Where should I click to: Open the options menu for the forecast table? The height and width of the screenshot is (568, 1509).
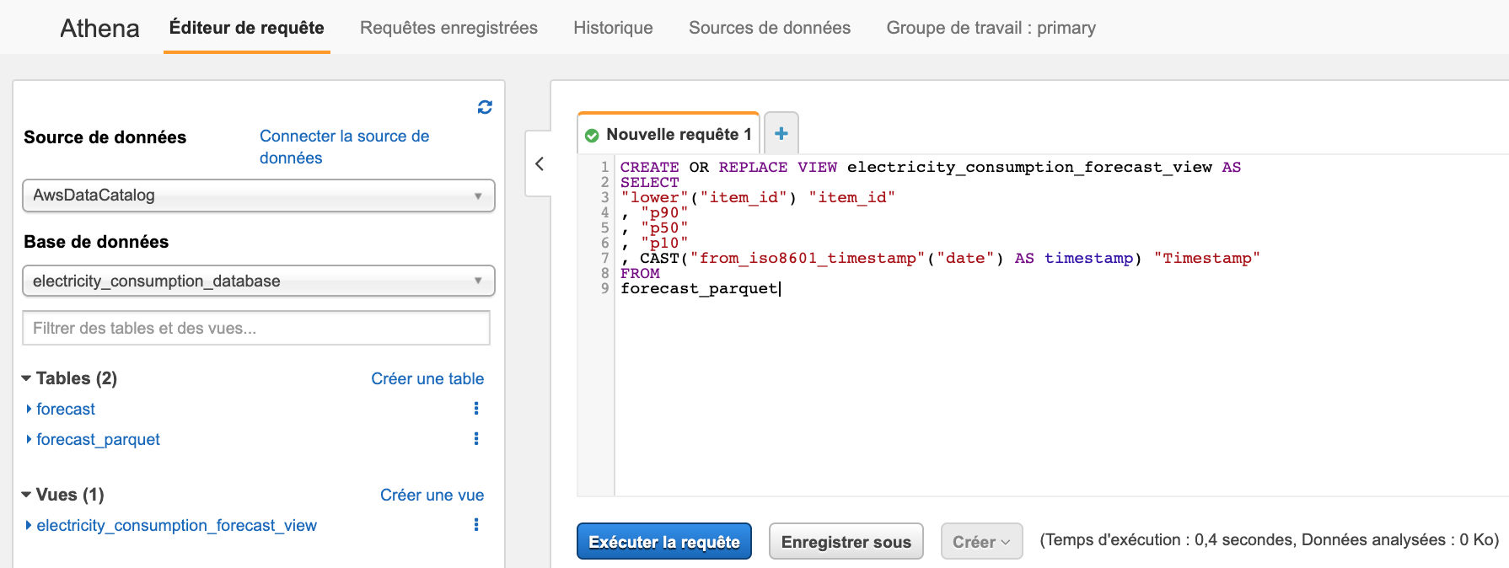pyautogui.click(x=476, y=409)
